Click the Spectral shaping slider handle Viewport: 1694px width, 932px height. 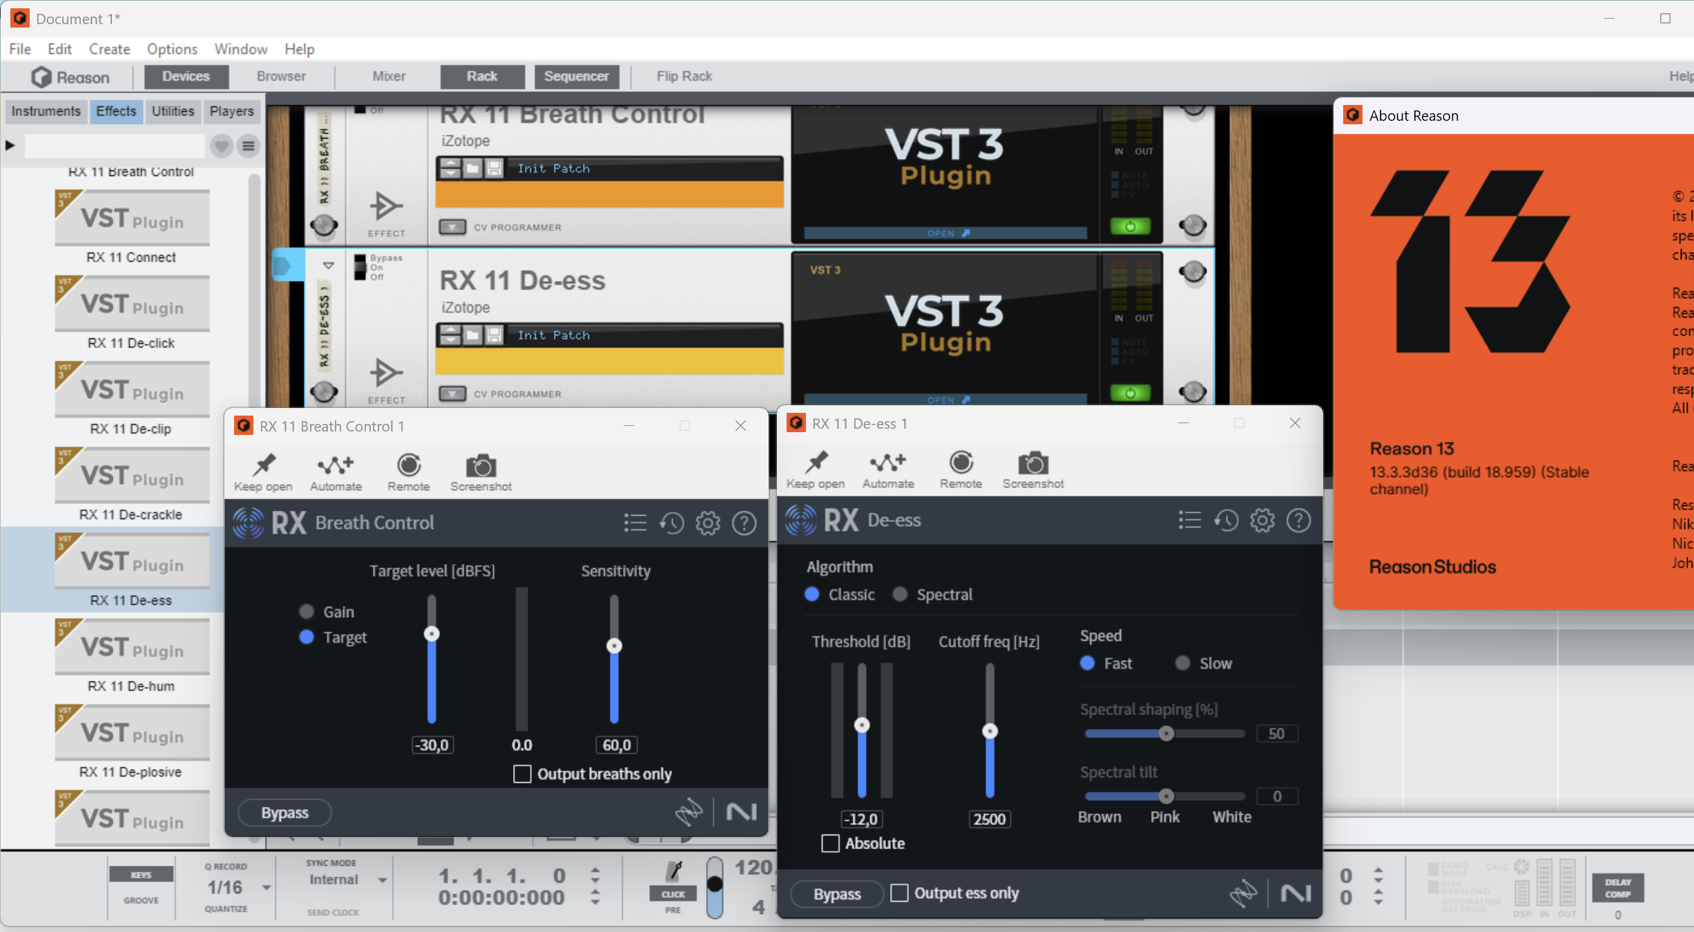(1166, 733)
